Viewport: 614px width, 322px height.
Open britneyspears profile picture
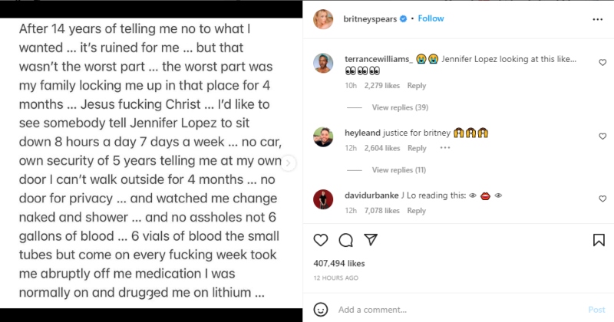point(323,18)
